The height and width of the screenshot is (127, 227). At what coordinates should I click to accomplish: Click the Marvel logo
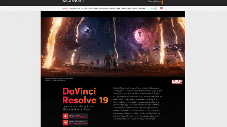[177, 82]
